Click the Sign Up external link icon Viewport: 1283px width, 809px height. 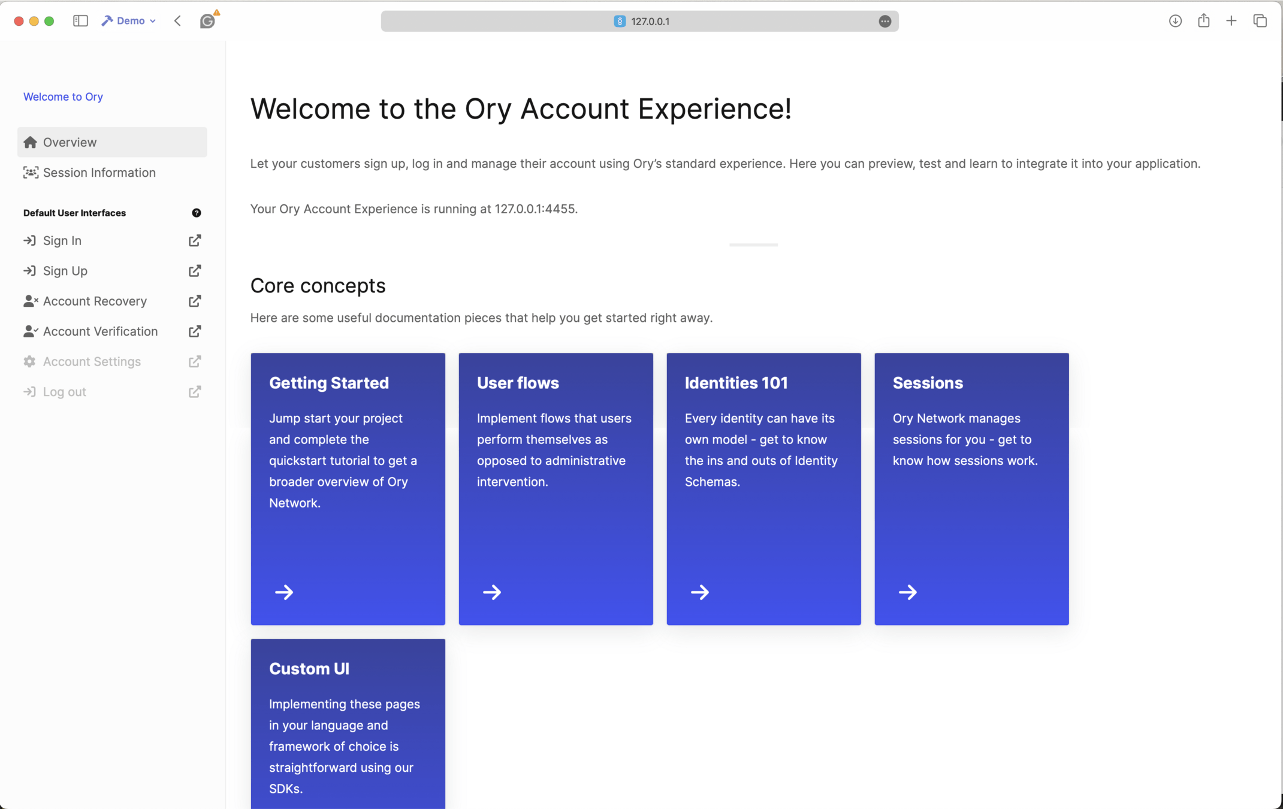tap(195, 271)
